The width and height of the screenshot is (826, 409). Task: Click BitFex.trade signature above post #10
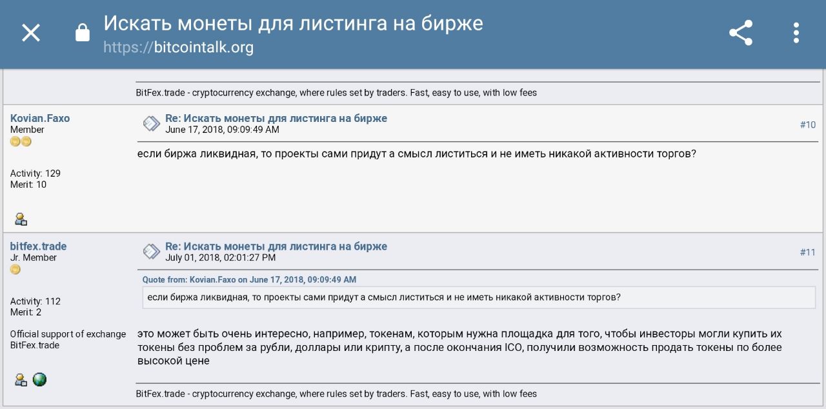336,93
